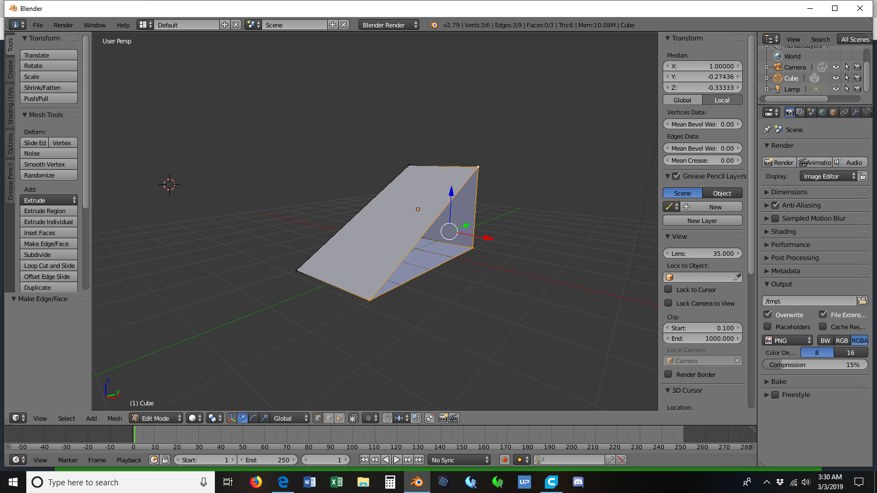Open the Object properties tab icon

pyautogui.click(x=833, y=112)
